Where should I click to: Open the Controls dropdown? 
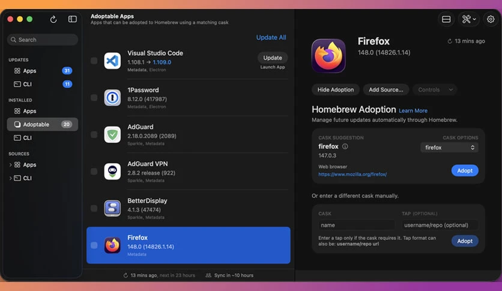[x=435, y=90]
